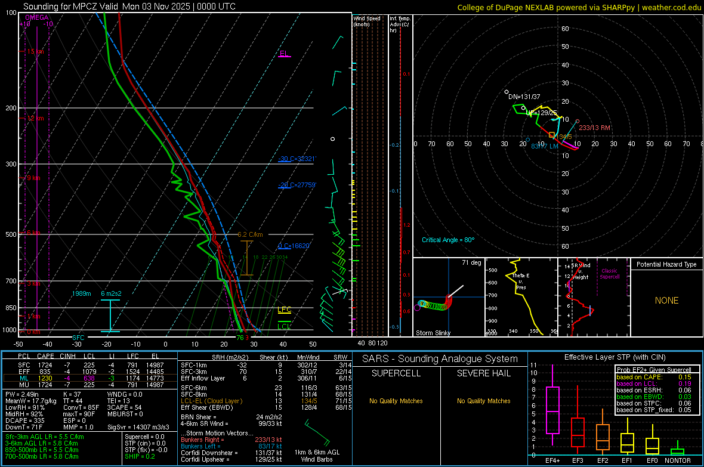Screen dimensions: 704x467
Task: Click the SigSvr = 14307 m3/s3 value
Action: (138, 428)
